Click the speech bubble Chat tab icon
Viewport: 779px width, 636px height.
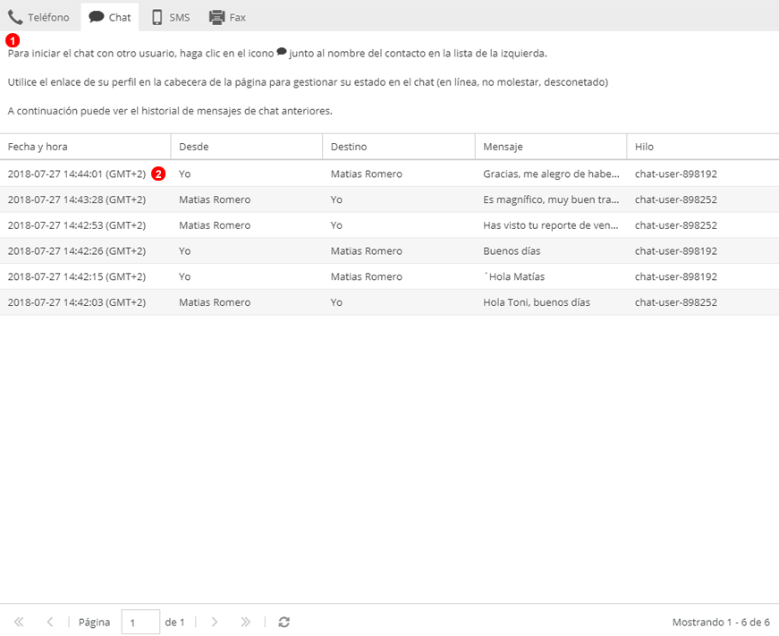point(96,17)
